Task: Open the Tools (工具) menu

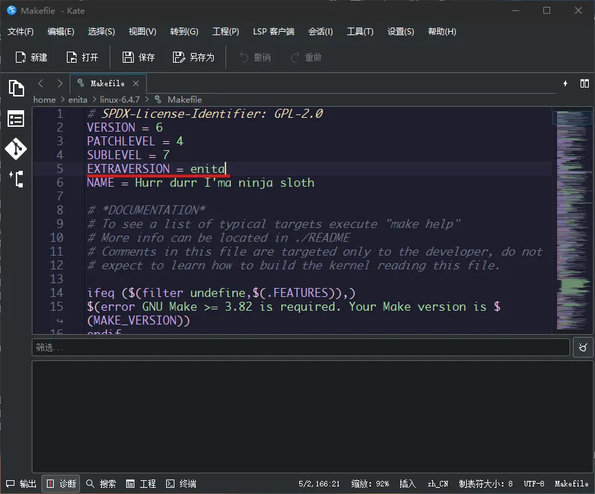Action: pos(359,32)
